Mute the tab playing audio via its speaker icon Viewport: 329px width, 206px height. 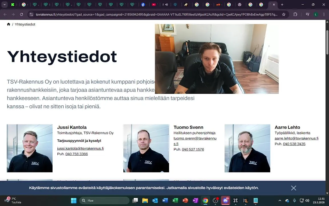click(166, 4)
